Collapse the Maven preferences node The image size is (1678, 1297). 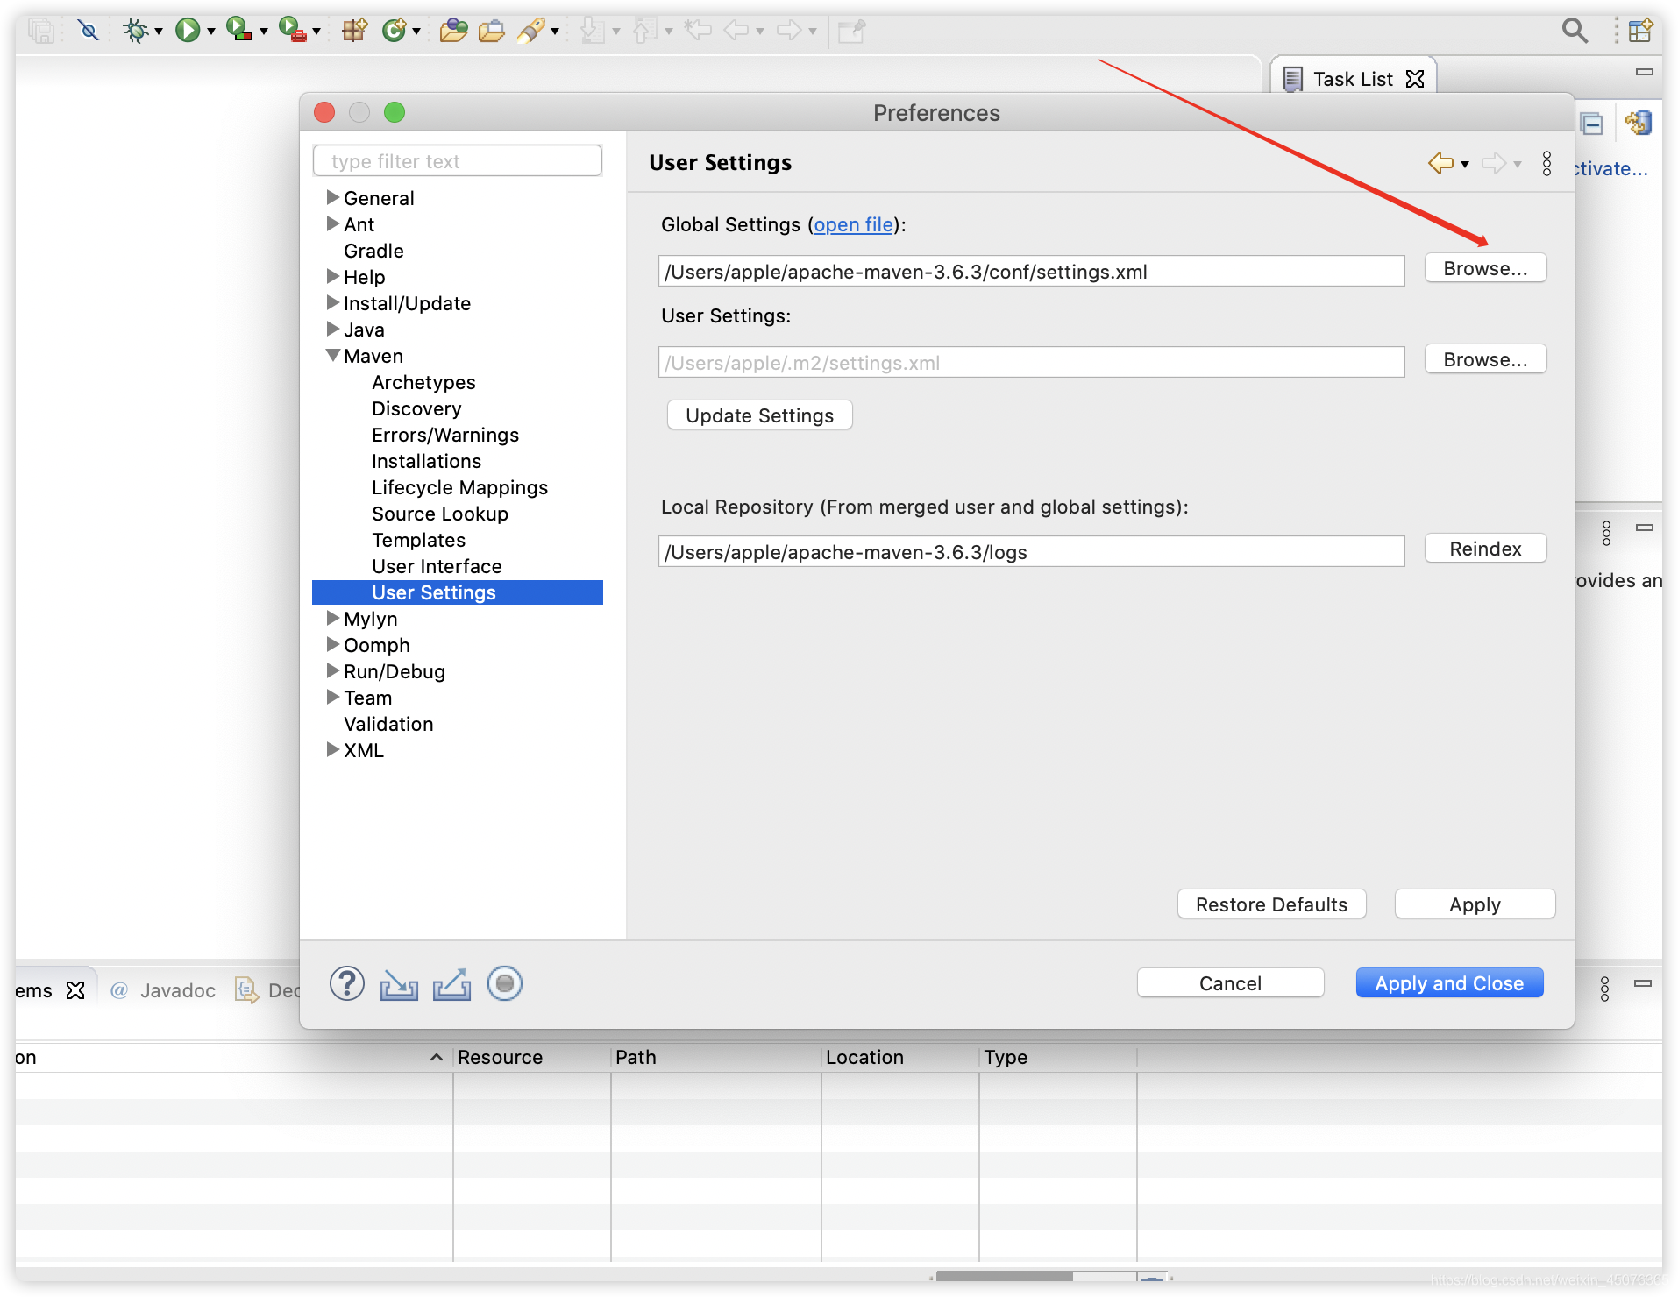pos(333,355)
